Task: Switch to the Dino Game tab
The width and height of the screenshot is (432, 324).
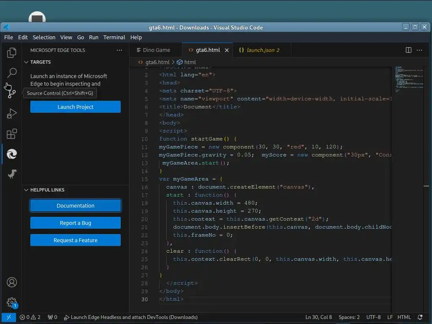Action: pyautogui.click(x=156, y=50)
